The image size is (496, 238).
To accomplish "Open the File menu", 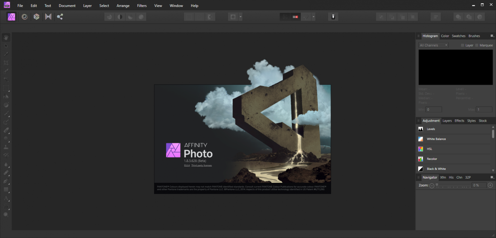I will tap(20, 5).
